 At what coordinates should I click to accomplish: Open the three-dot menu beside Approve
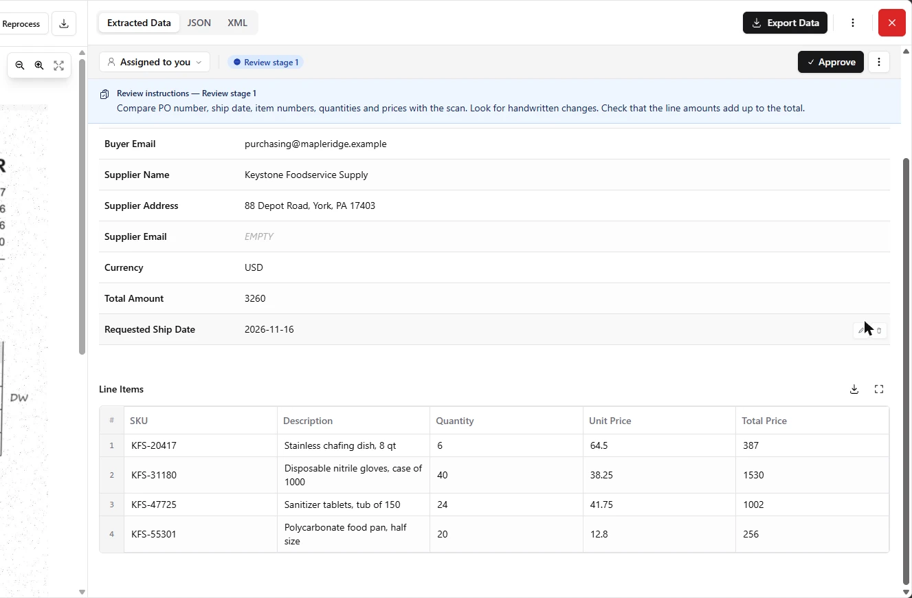(x=879, y=62)
